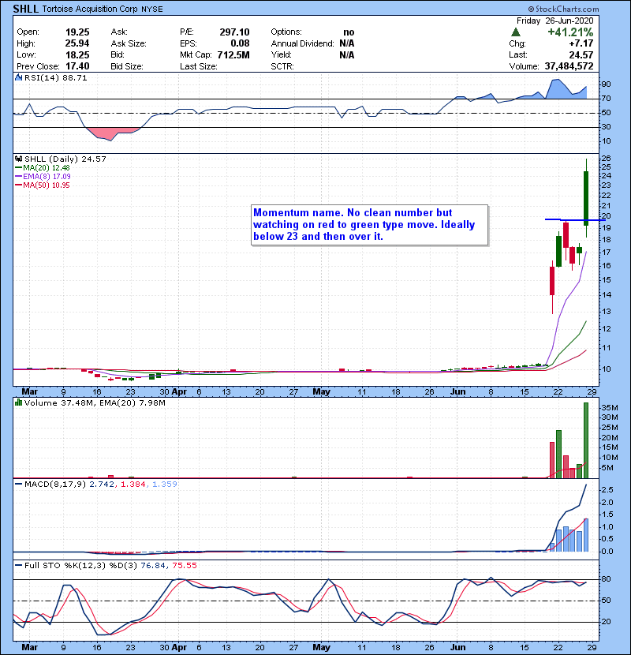
Task: Click the MACD signal value 1.384
Action: coord(133,485)
